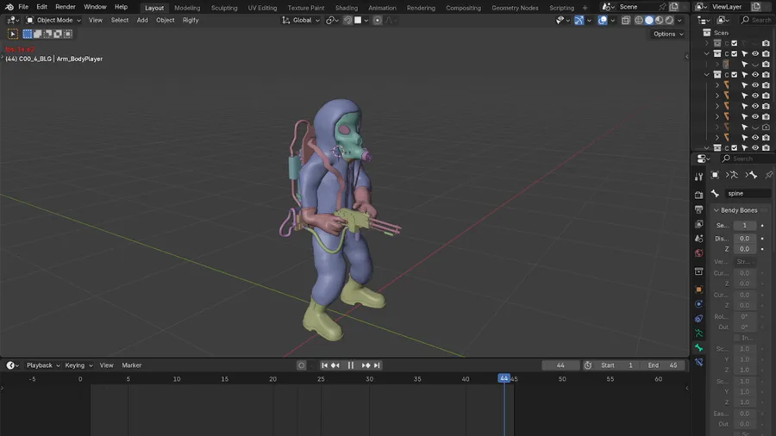Open the Armature data properties tab

pyautogui.click(x=698, y=333)
